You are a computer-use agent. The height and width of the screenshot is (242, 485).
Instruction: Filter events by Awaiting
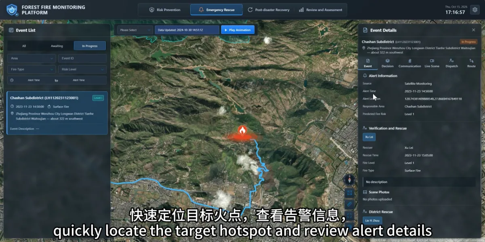tap(57, 46)
